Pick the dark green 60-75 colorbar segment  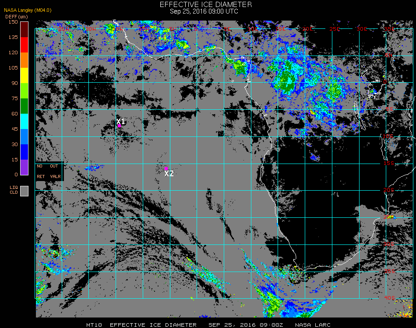point(25,106)
